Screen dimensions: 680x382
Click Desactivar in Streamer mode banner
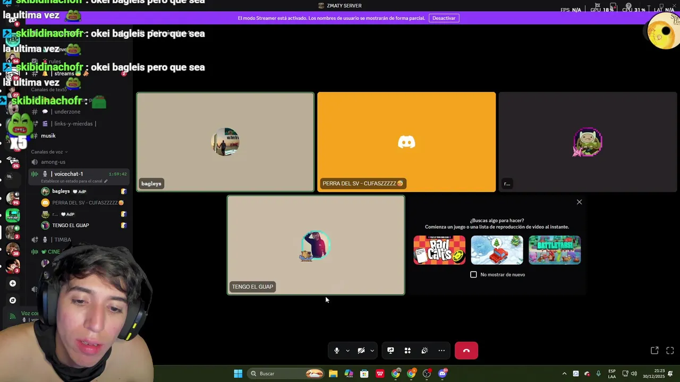[x=444, y=18]
